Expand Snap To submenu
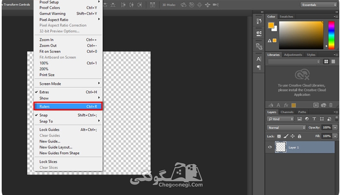 [x=68, y=121]
